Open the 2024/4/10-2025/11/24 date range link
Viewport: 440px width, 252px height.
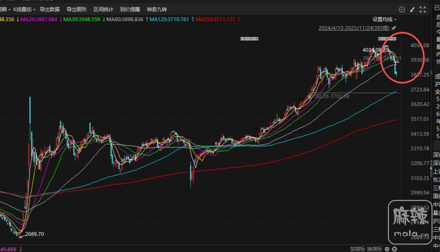(354, 28)
